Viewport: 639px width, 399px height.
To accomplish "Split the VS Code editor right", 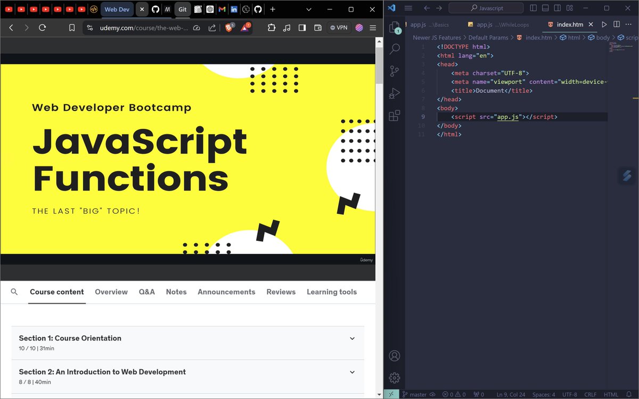I will coord(616,24).
